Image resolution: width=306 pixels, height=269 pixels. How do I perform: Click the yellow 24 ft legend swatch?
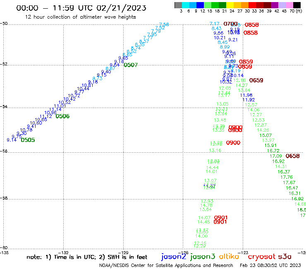[x=230, y=5]
